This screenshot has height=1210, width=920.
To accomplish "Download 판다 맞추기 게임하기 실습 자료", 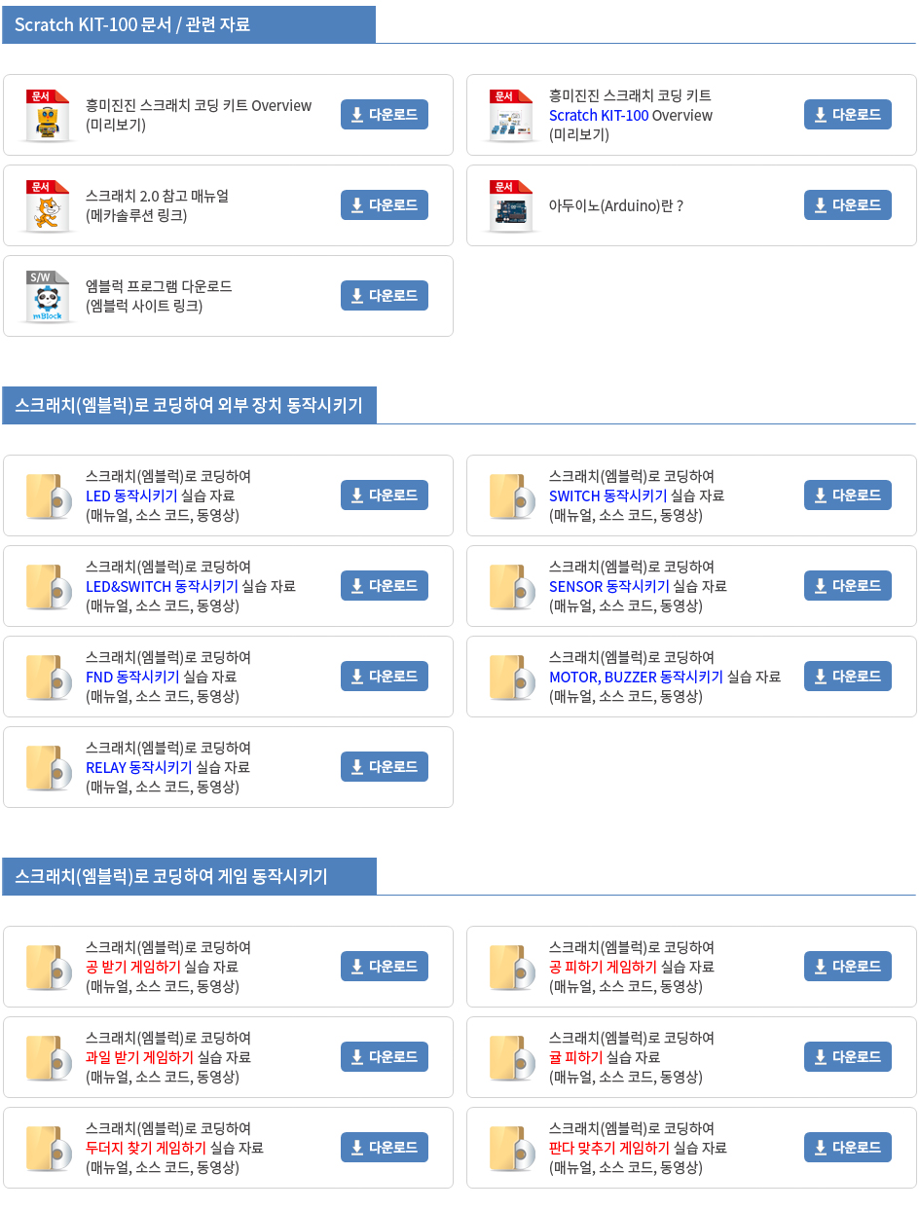I will tap(848, 1148).
